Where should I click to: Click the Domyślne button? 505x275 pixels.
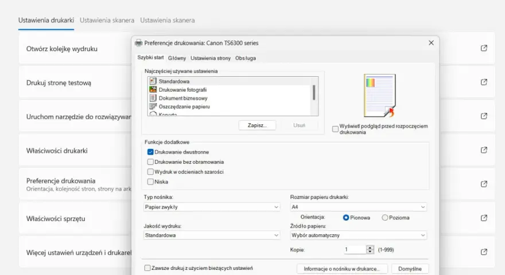coord(410,269)
